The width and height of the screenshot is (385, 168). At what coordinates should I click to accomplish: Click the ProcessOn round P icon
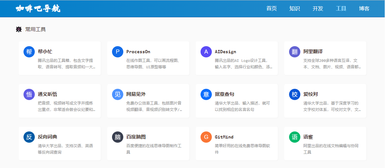[117, 52]
